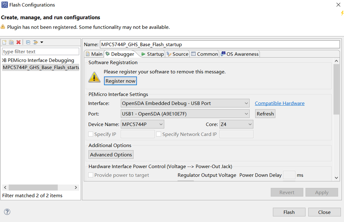Viewport: 344px width, 222px height.
Task: Open the filter options dropdown arrow
Action: click(42, 42)
